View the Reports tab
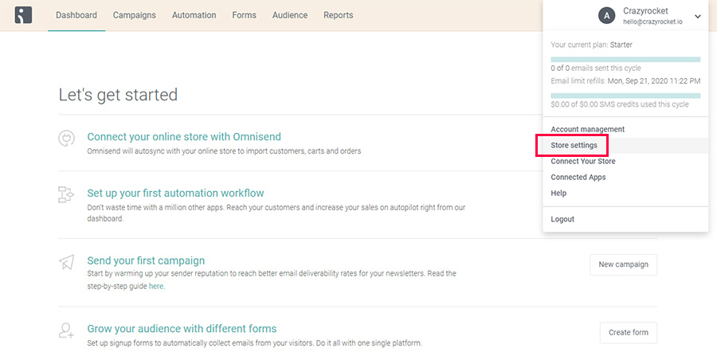Screen dimensions: 717x360 pos(339,15)
